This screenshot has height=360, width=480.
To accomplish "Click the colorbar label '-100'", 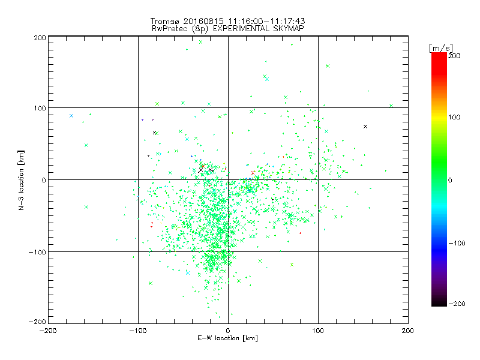I will pos(457,244).
